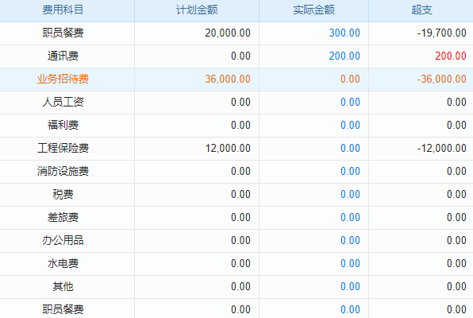Screen dimensions: 473x318
Task: Click planned amount 20,000.00
Action: (228, 33)
